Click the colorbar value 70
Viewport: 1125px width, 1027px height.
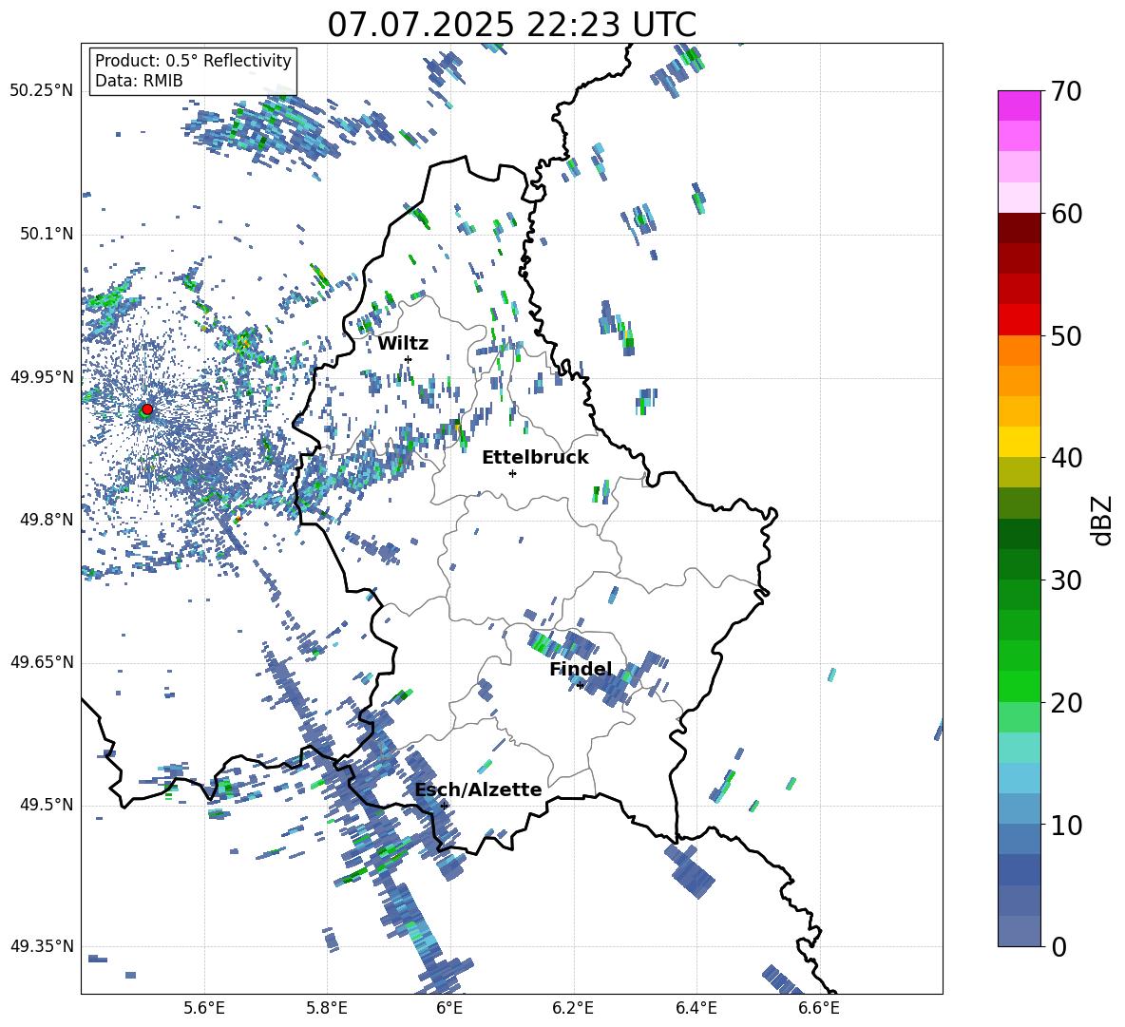click(x=1066, y=92)
